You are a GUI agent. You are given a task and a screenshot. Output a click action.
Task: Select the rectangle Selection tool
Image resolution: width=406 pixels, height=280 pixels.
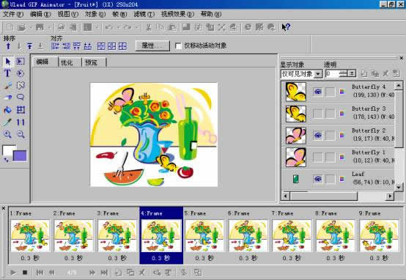point(21,62)
